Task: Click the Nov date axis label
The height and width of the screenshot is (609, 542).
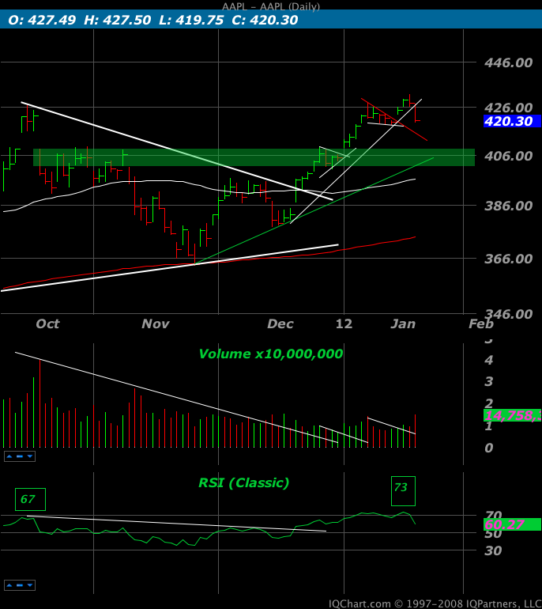Action: [156, 323]
